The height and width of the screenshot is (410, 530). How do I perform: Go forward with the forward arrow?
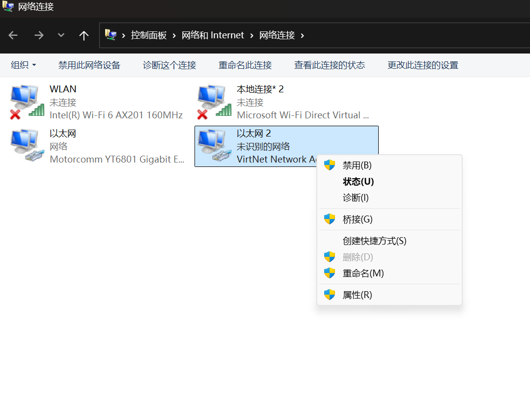[x=39, y=35]
